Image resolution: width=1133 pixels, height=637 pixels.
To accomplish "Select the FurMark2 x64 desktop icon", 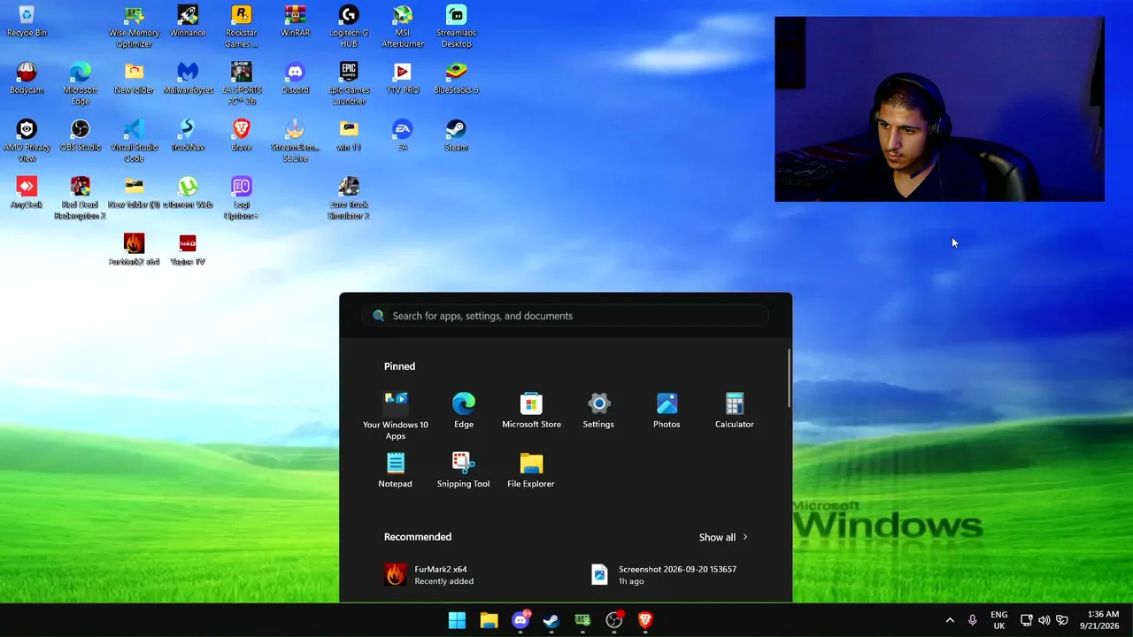I will click(x=134, y=249).
